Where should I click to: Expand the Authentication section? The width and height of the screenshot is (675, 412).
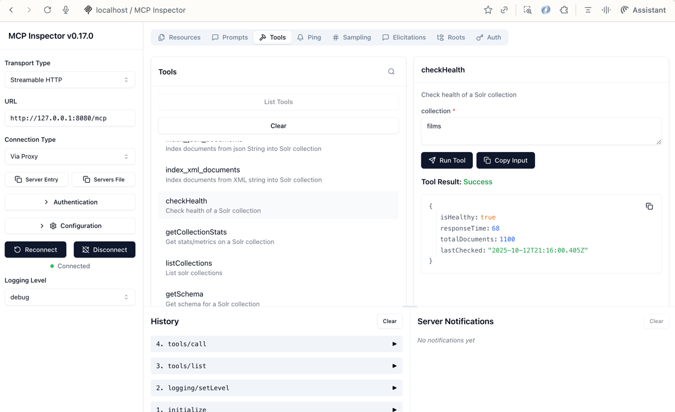(70, 202)
